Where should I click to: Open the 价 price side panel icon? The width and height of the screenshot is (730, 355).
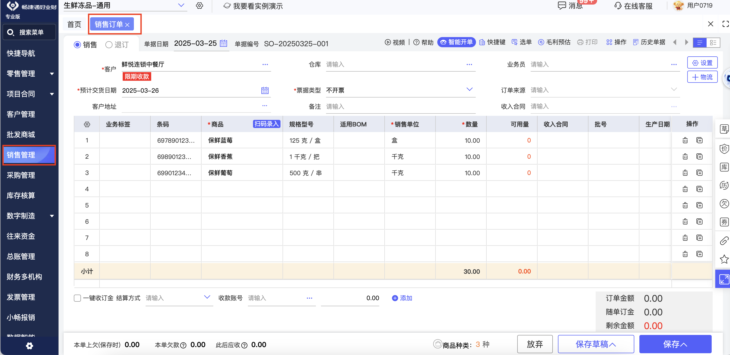(x=724, y=148)
